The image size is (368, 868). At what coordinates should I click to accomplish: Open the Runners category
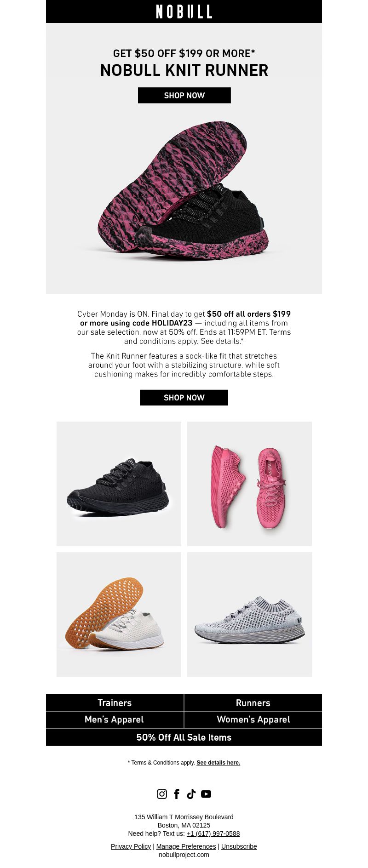coord(253,702)
